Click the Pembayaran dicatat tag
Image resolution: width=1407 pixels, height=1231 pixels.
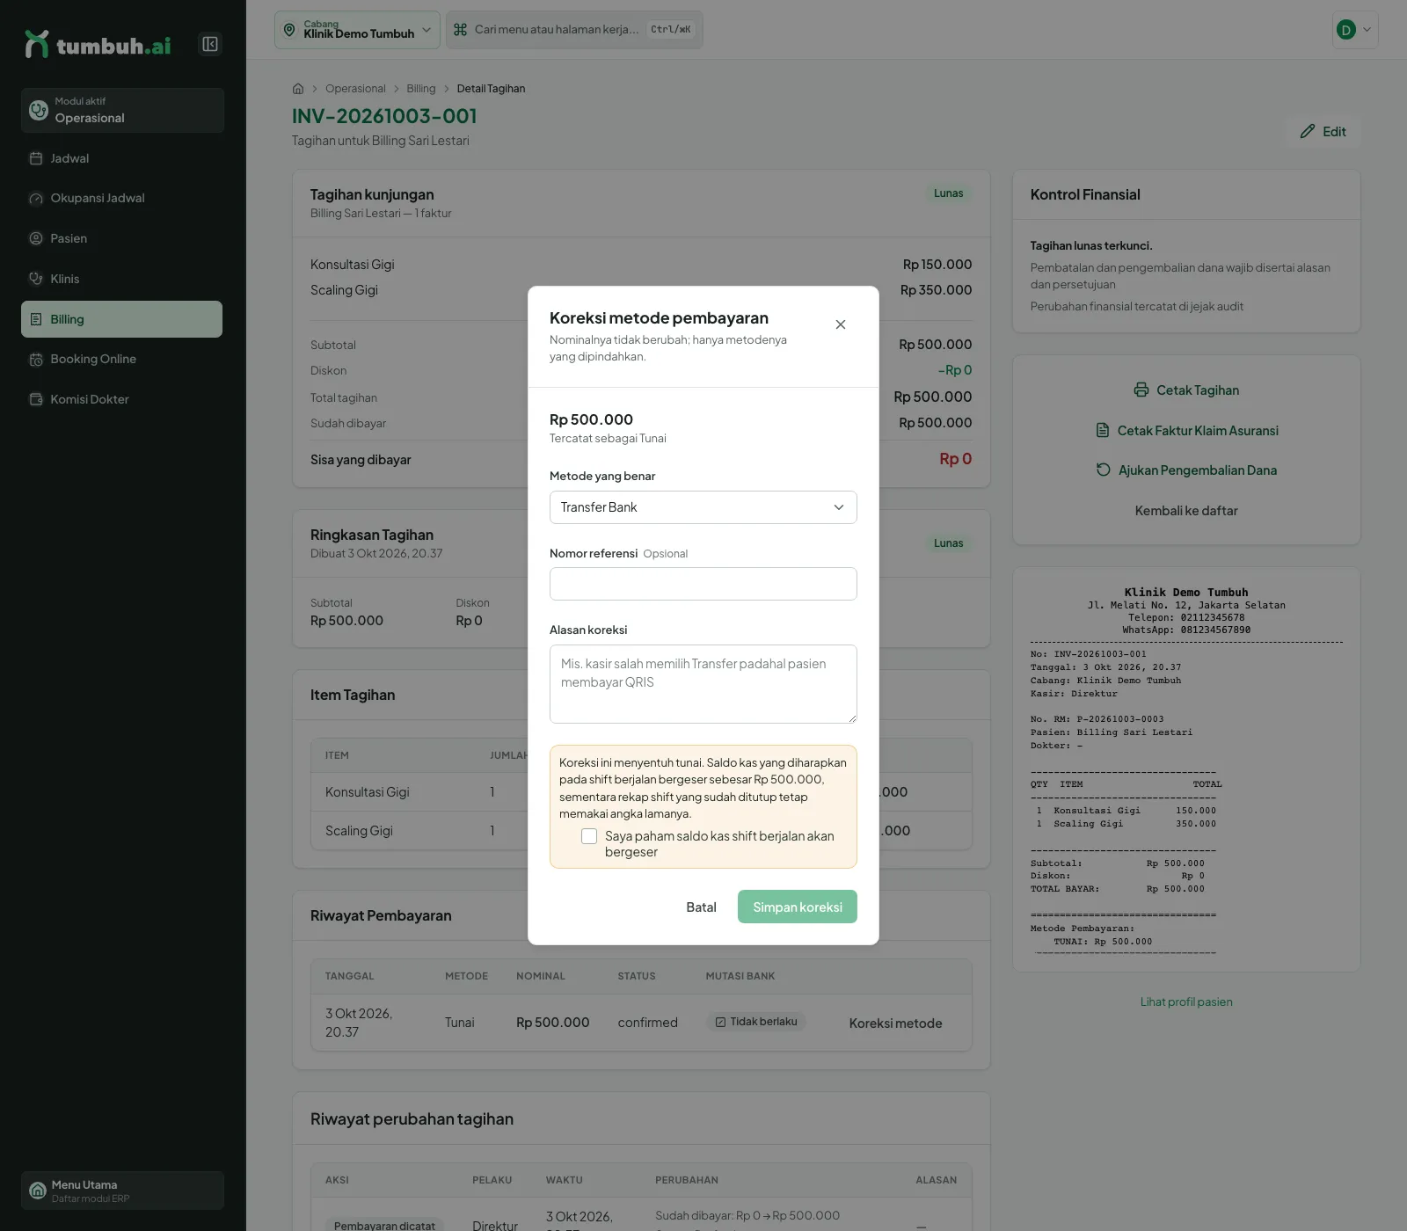click(x=384, y=1226)
